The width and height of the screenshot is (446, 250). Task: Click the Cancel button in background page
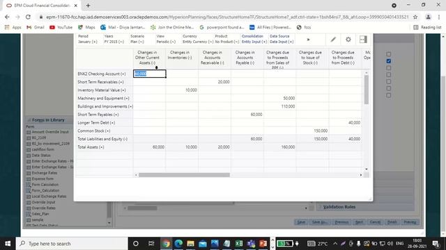(x=375, y=222)
